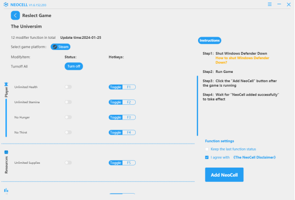Check Keep the last function status
This screenshot has height=200, width=295.
coord(207,149)
